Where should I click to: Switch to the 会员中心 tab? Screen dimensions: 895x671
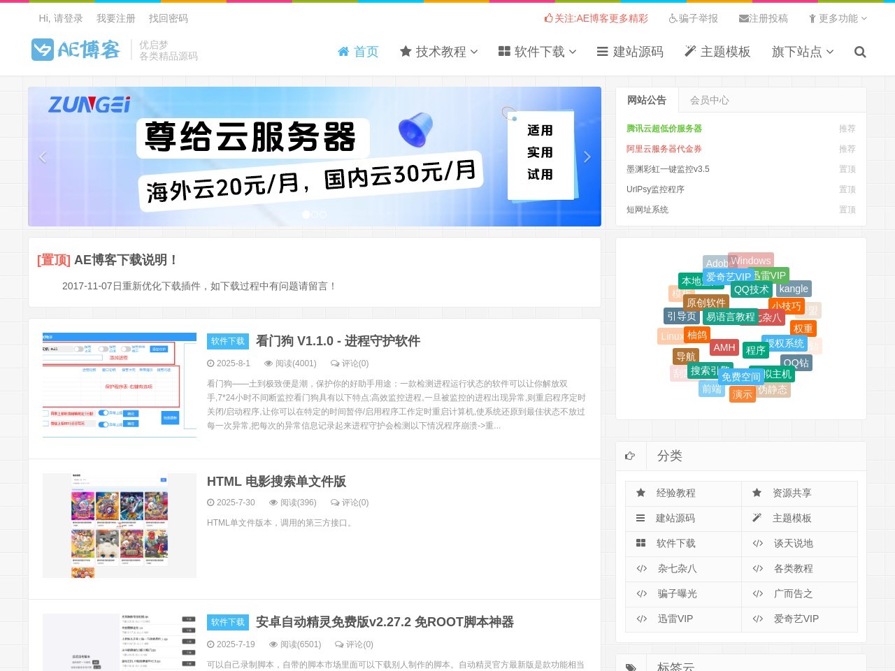click(709, 100)
